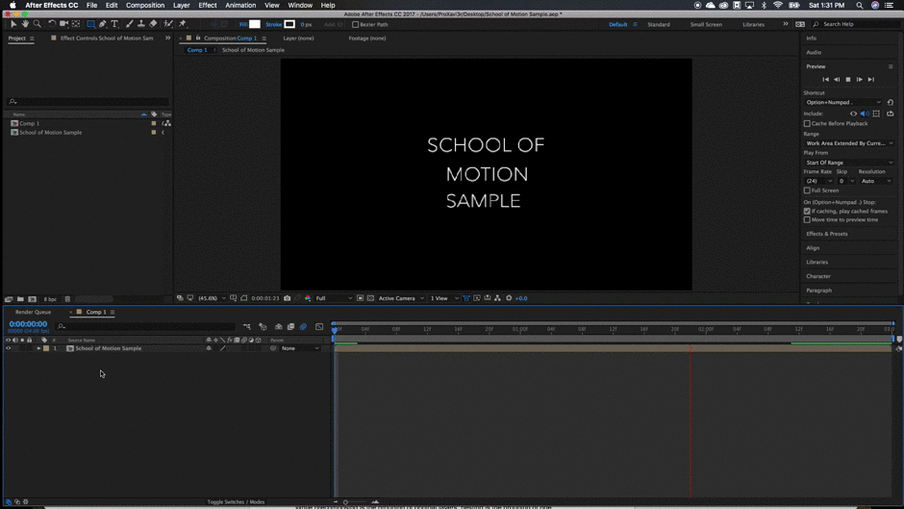Delete selected project item with trash icon
904x509 pixels.
[x=67, y=299]
